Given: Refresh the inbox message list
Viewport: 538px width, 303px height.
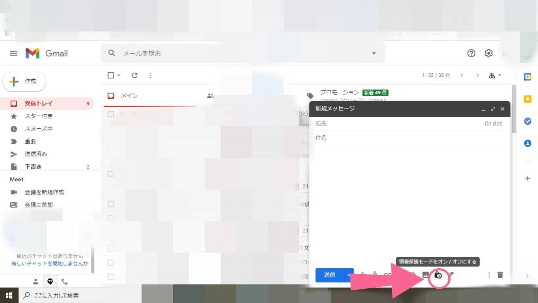Looking at the screenshot, I should point(134,75).
